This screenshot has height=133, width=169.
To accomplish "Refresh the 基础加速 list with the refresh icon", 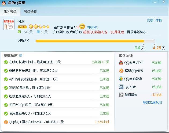I will pyautogui.click(x=20, y=55).
